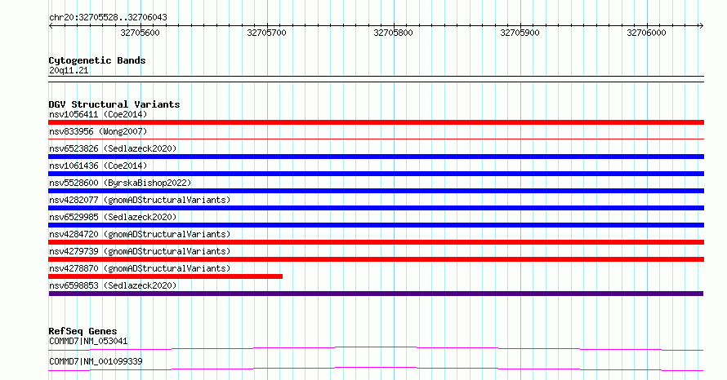Image resolution: width=727 pixels, height=380 pixels.
Task: Open variant label nsv6598853 (Sedlazeck2020)
Action: point(113,285)
